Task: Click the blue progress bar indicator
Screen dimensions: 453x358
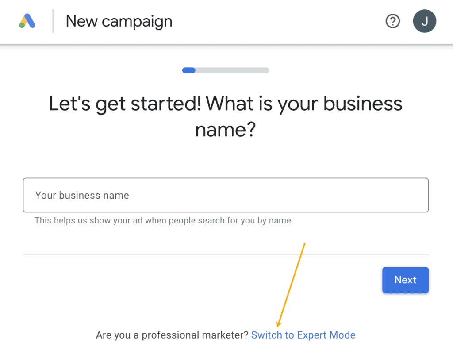Action: pyautogui.click(x=188, y=70)
